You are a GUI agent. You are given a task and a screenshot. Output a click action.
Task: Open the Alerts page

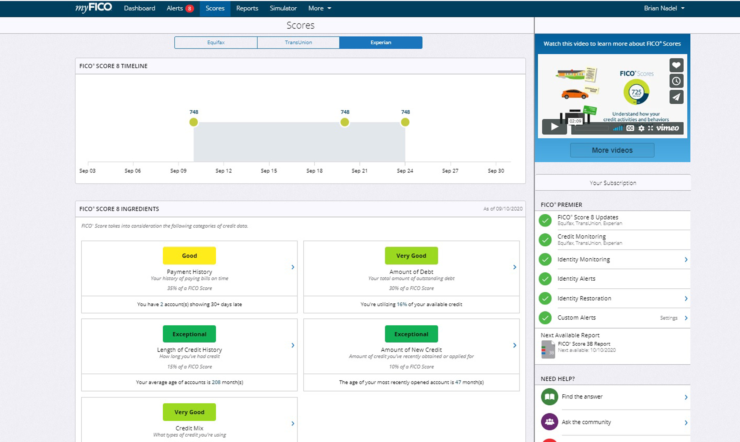click(x=175, y=8)
